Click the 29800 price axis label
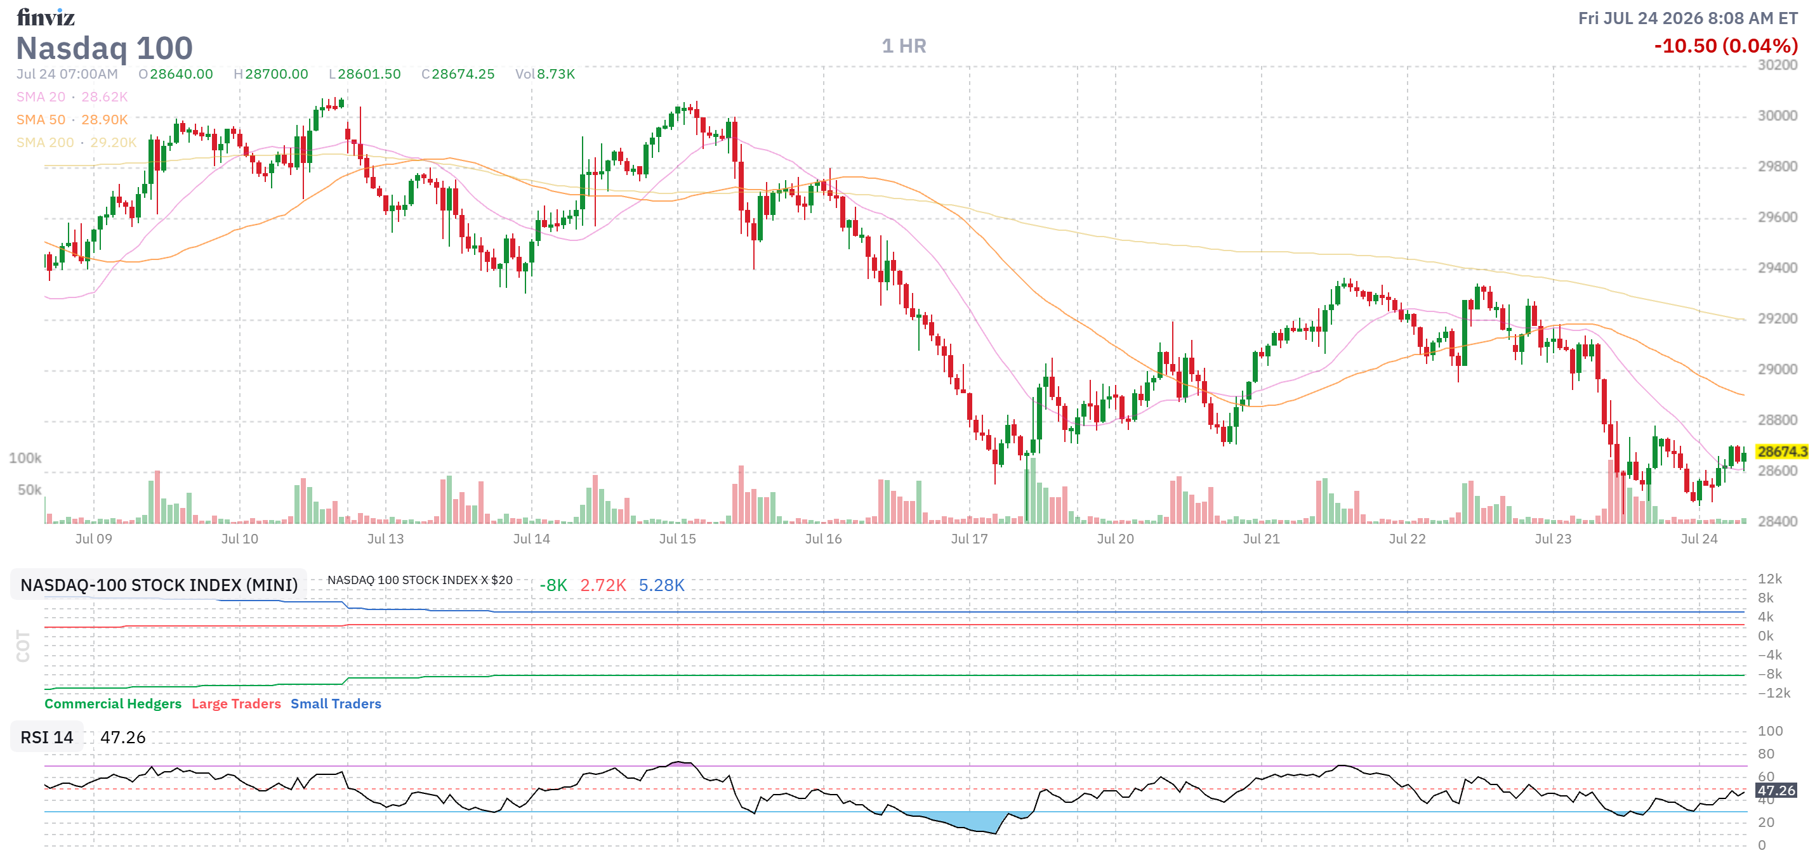 pos(1778,166)
